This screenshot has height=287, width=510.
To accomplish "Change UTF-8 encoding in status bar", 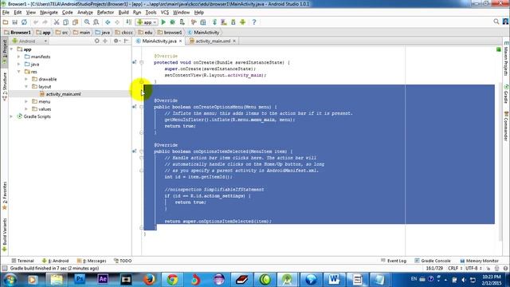I will click(473, 268).
